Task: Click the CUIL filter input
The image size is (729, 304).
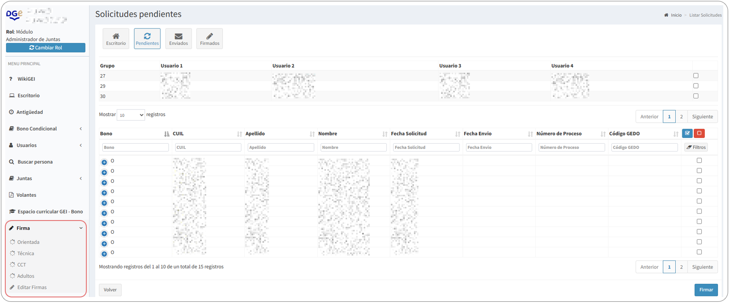Action: [x=208, y=147]
